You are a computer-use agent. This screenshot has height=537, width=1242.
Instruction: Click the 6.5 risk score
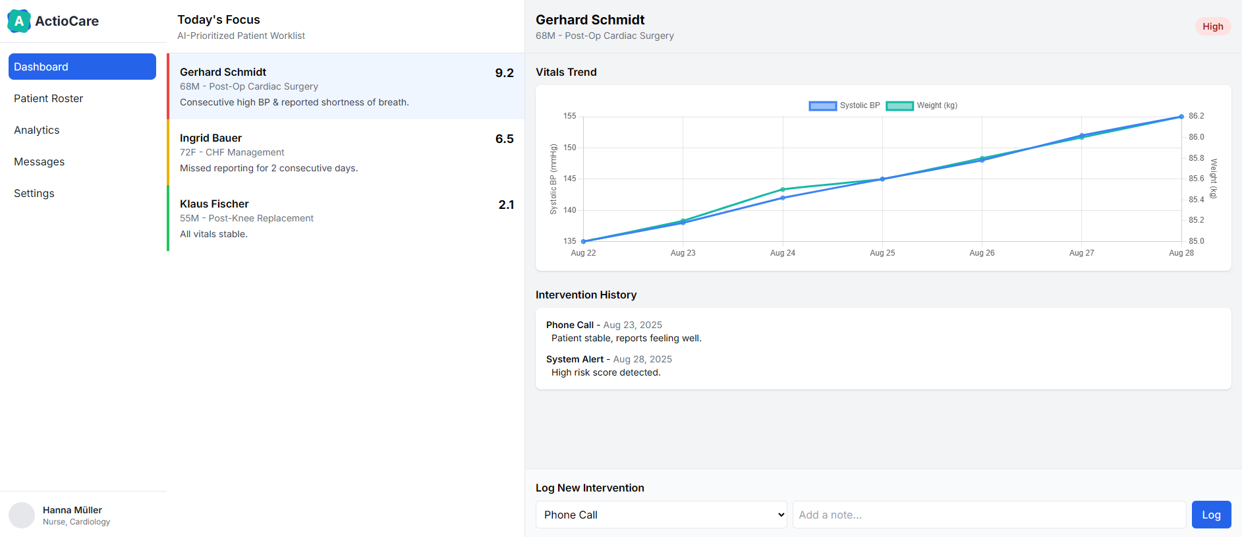point(504,138)
